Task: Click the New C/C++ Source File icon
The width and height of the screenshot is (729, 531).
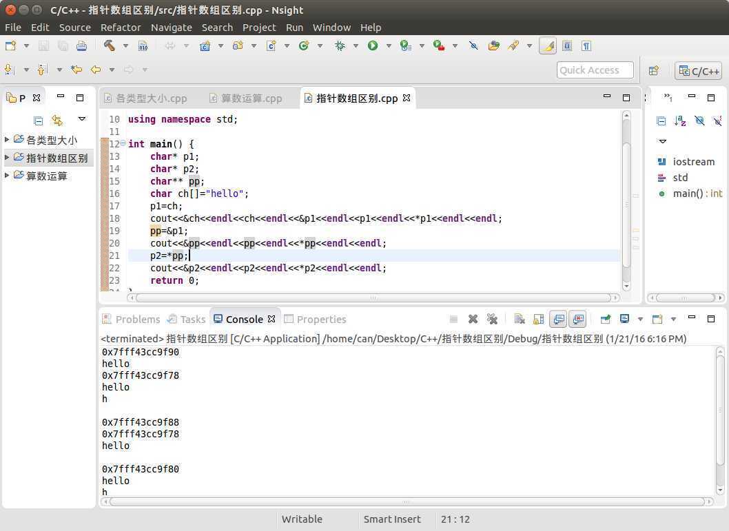Action: [271, 45]
